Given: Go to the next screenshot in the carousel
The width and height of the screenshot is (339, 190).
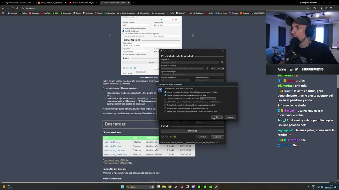Looking at the screenshot, I should [193, 36].
